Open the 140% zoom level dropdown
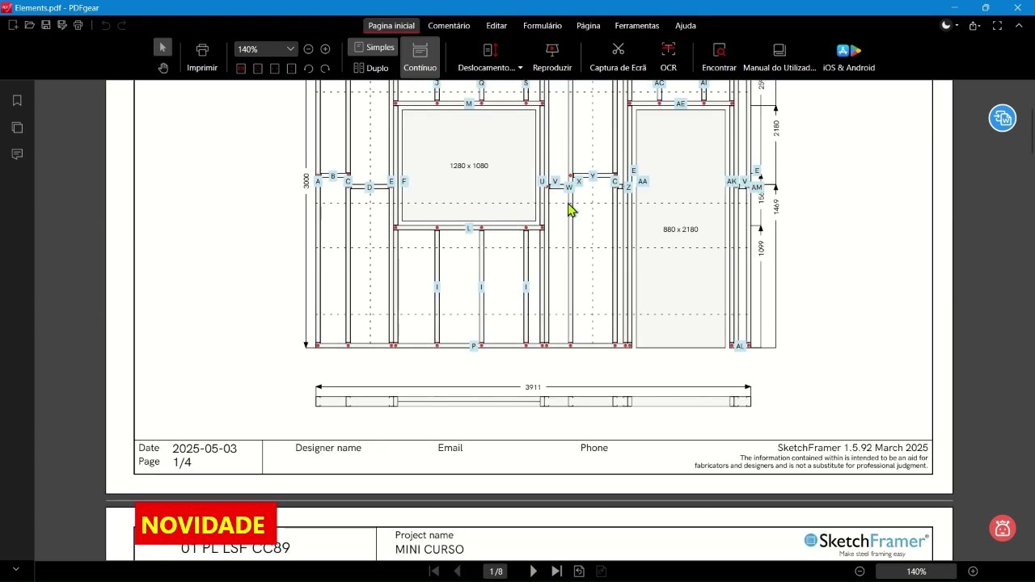 click(290, 49)
